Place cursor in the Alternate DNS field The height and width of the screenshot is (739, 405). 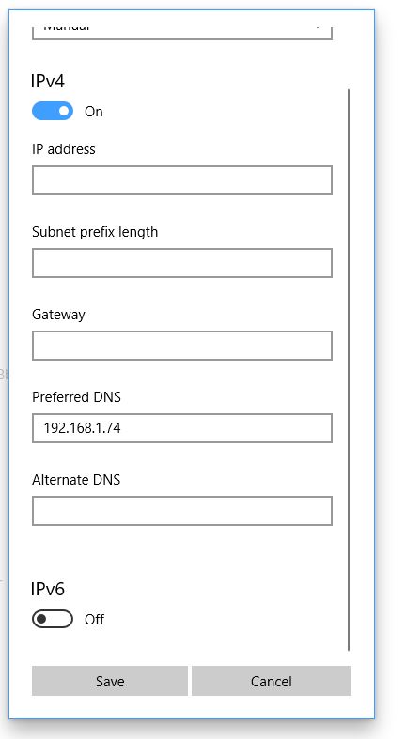[x=182, y=511]
